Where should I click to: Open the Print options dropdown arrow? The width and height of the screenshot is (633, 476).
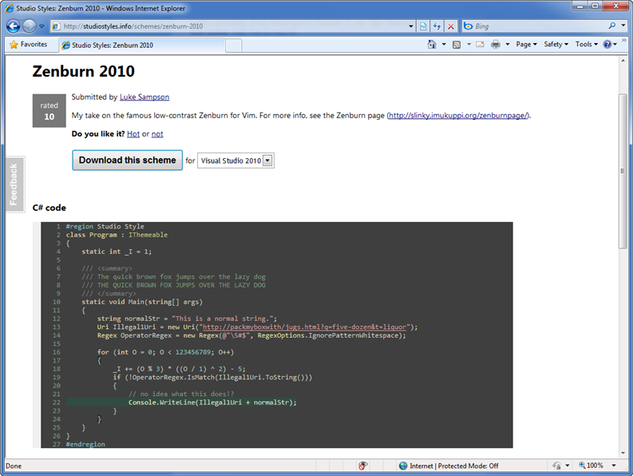(x=508, y=45)
